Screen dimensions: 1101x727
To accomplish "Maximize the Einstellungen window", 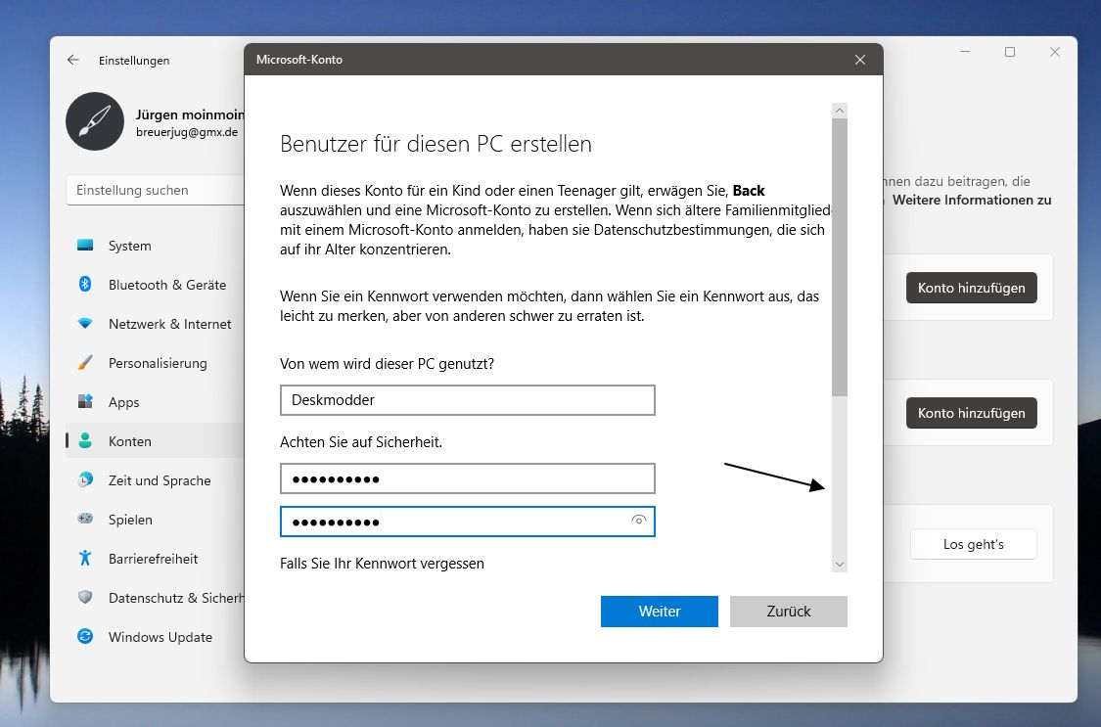I will pyautogui.click(x=1010, y=52).
